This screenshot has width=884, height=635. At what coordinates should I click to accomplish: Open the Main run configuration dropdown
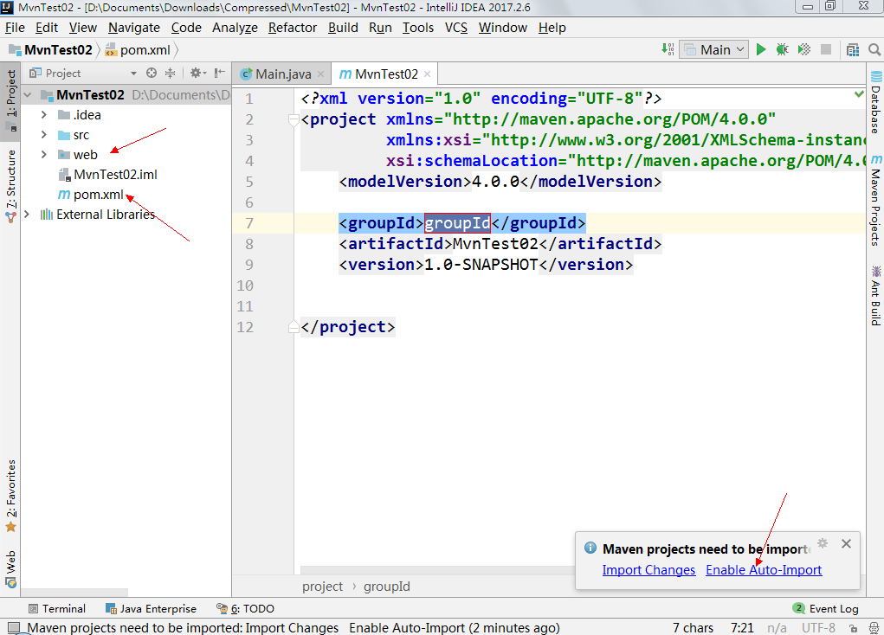[x=714, y=49]
